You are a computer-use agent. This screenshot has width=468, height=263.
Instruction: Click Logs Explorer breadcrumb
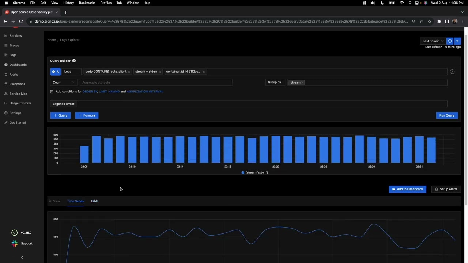(70, 40)
